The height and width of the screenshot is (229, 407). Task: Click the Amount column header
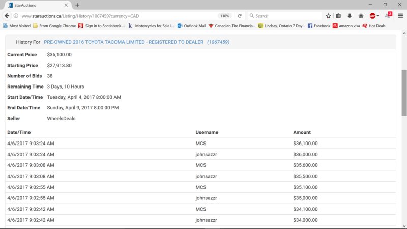[x=302, y=132]
